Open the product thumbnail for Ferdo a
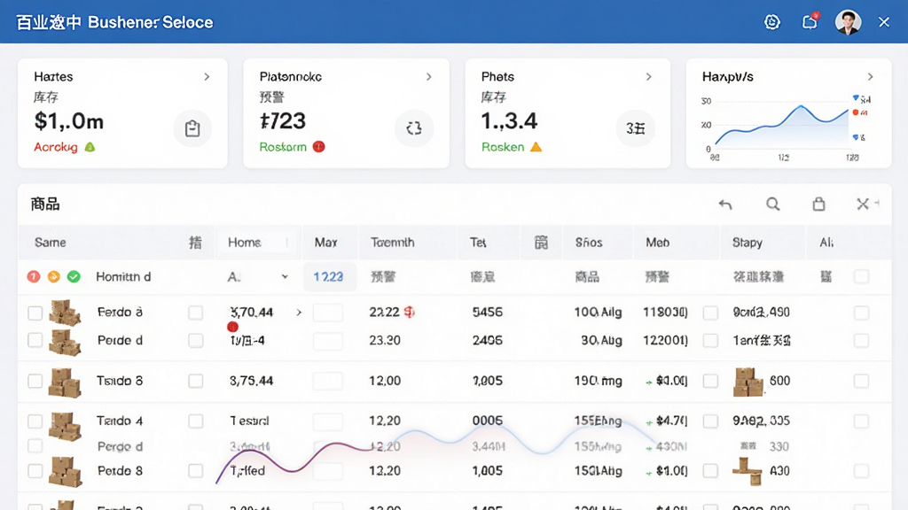 click(x=64, y=313)
